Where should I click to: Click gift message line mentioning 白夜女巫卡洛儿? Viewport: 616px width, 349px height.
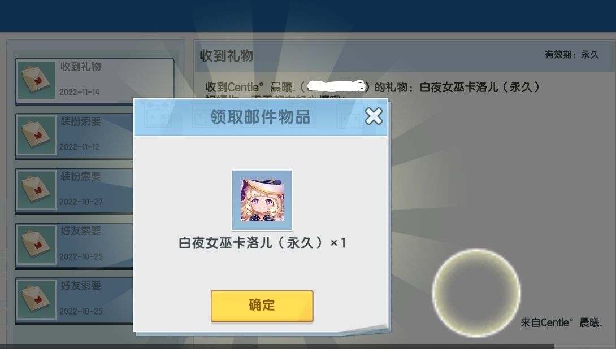coord(372,87)
